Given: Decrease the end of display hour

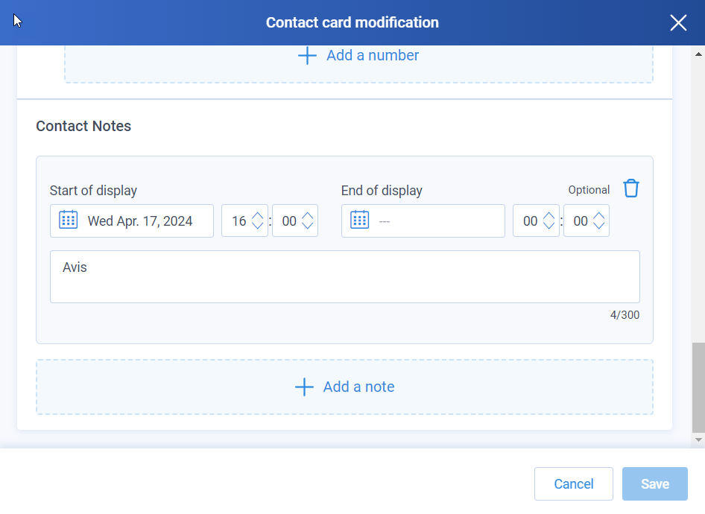Looking at the screenshot, I should tap(549, 225).
